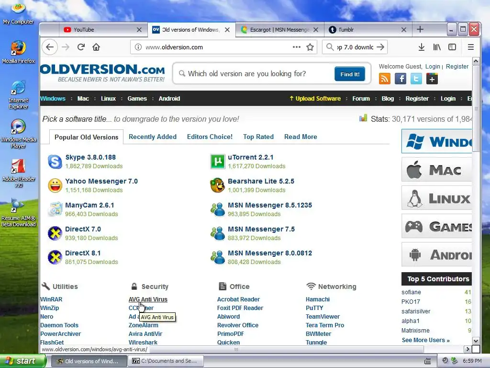
Task: Click the vertical scrollbar down arrow
Action: click(476, 341)
